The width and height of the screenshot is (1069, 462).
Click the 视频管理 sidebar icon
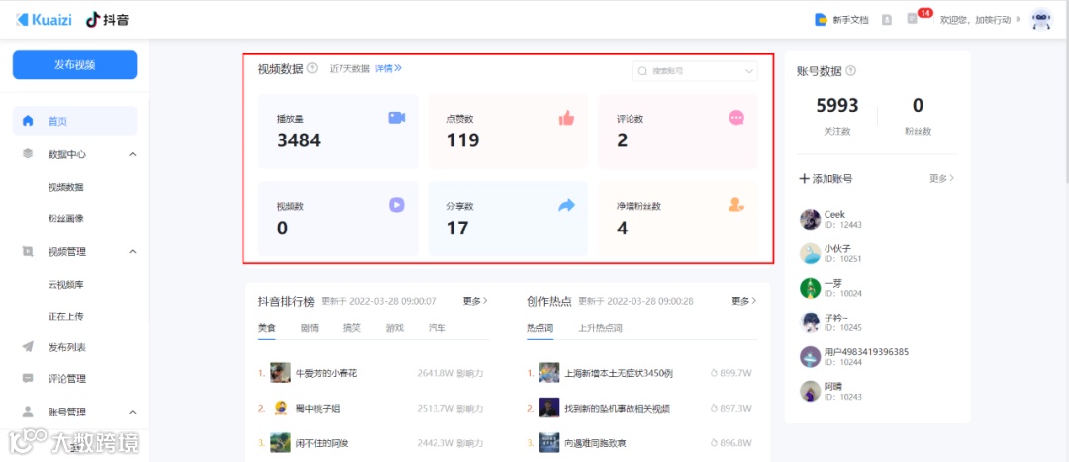(28, 251)
